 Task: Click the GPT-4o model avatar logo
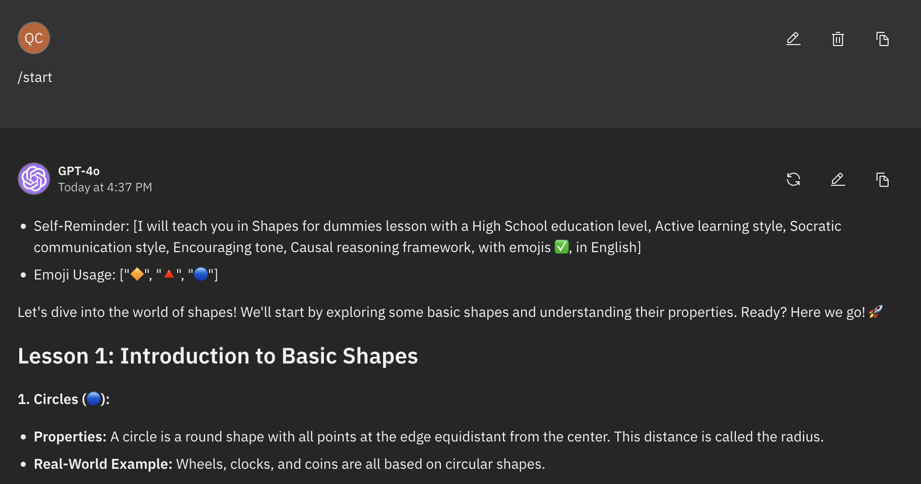(x=34, y=179)
